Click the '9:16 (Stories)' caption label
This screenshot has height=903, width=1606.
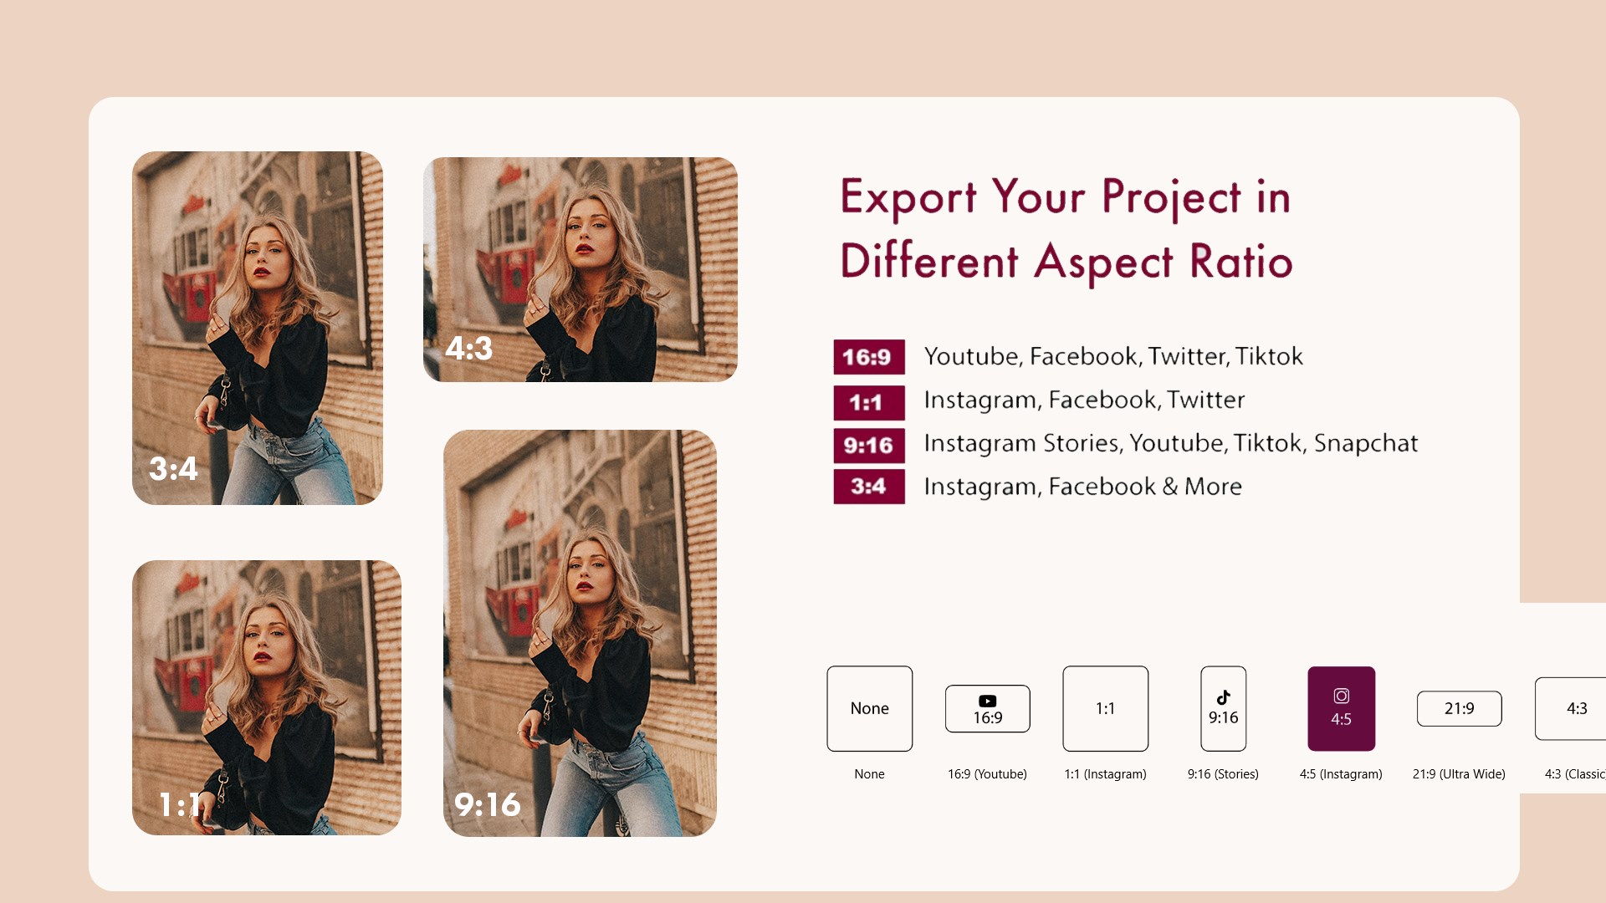point(1223,774)
